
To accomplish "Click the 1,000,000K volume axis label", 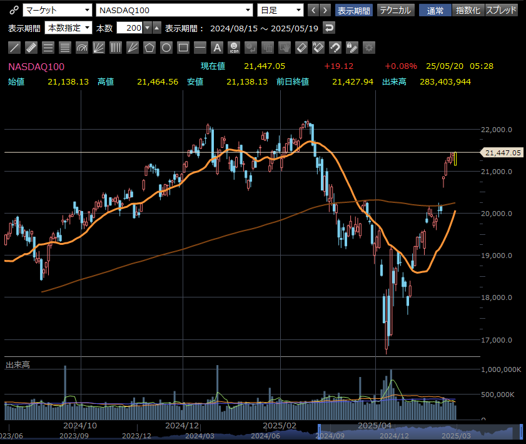I will point(501,369).
